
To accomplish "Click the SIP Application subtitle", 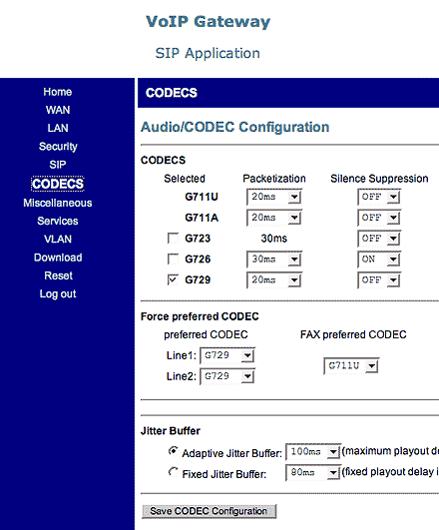I will pos(208,54).
